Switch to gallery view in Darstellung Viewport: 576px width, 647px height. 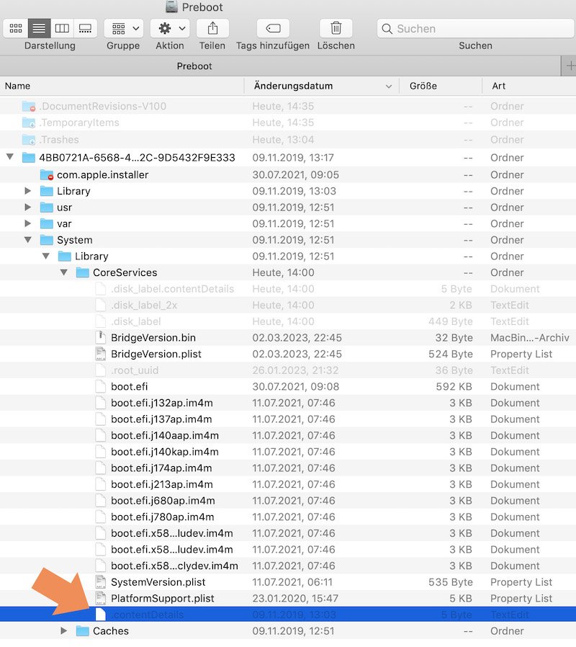86,29
